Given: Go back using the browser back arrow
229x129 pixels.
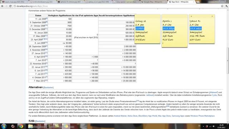Looking at the screenshot, I should coord(3,6).
